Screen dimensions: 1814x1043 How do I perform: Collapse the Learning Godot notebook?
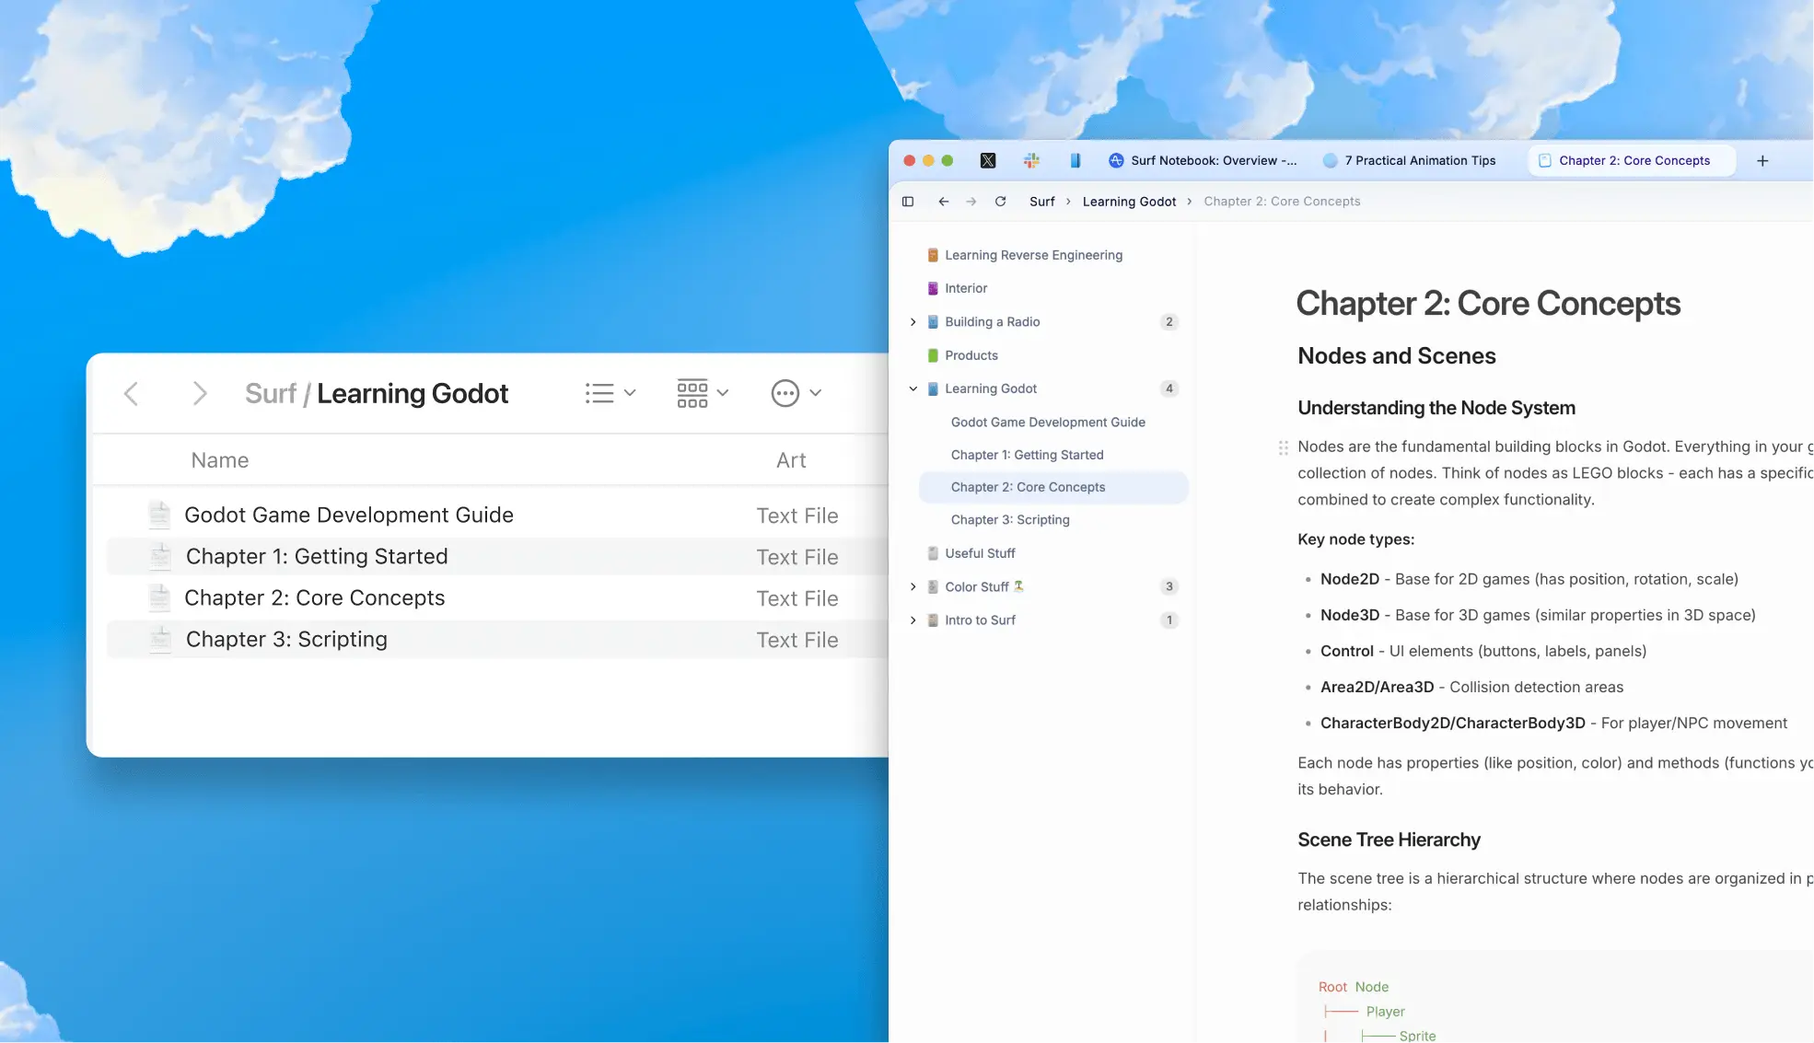click(913, 388)
